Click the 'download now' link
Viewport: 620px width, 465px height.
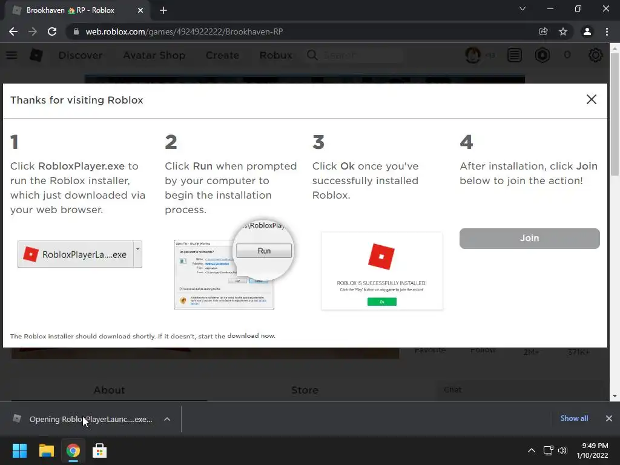coord(251,335)
